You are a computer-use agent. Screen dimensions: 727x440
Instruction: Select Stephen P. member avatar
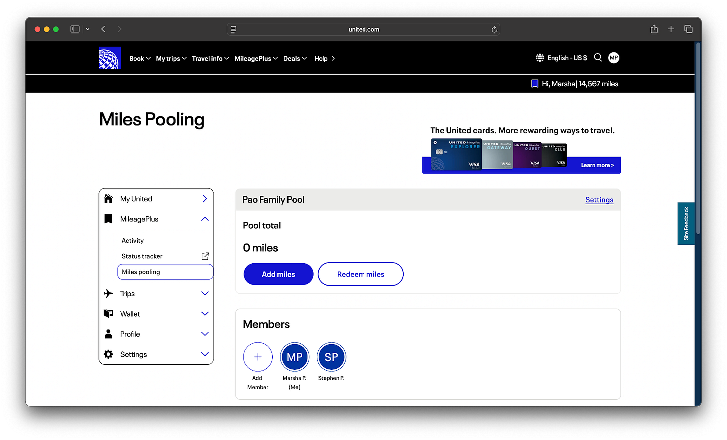tap(331, 357)
